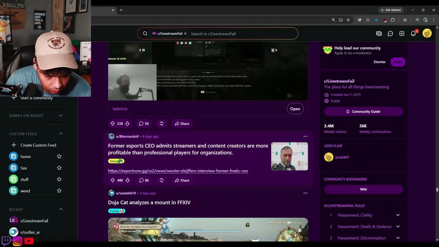
Task: Favorite the weed custom feed star
Action: pyautogui.click(x=59, y=191)
